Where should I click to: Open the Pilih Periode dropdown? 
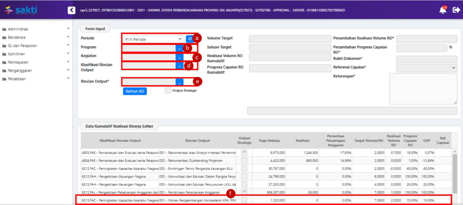click(152, 39)
